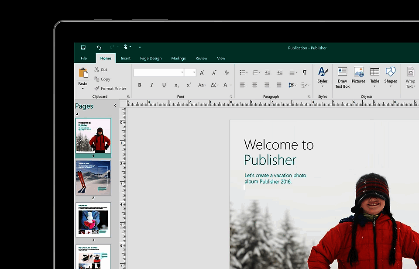Open the Mailings ribbon tab
The image size is (419, 269).
click(x=178, y=58)
